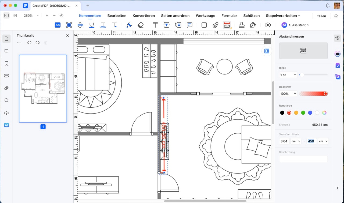Open search panel in sidebar
Image resolution: width=344 pixels, height=203 pixels.
point(6,100)
